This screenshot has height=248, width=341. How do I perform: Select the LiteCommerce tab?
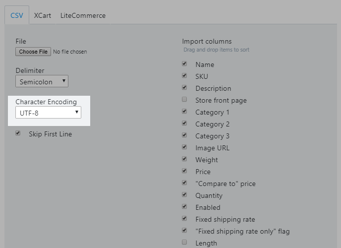[x=83, y=15]
